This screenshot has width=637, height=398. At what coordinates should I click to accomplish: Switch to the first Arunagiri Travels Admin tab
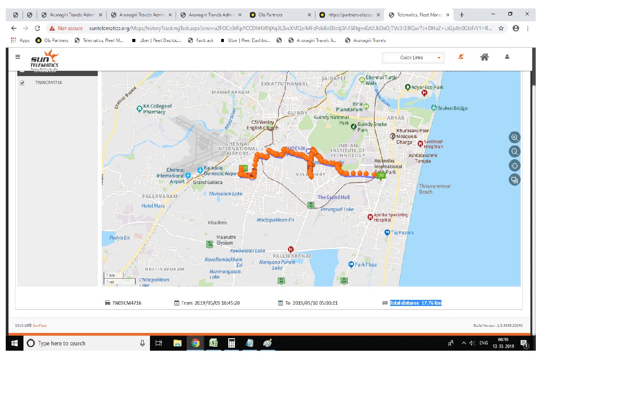pos(72,15)
